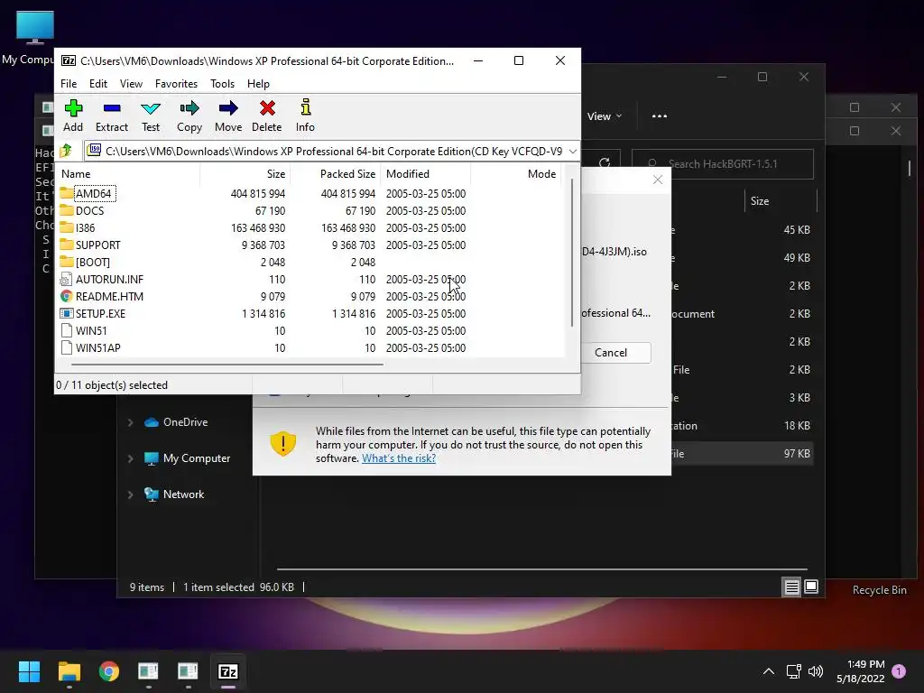Sort by the Mode column header

click(x=516, y=174)
